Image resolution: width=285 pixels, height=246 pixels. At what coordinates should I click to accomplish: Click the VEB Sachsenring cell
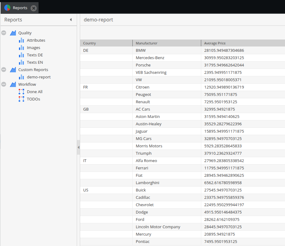pos(167,73)
